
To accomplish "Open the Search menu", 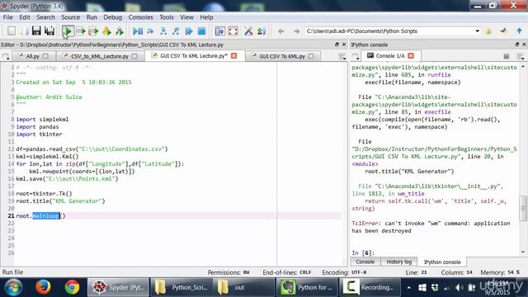I will click(45, 17).
